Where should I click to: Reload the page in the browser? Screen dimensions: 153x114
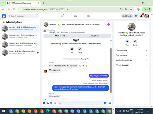tap(14, 9)
